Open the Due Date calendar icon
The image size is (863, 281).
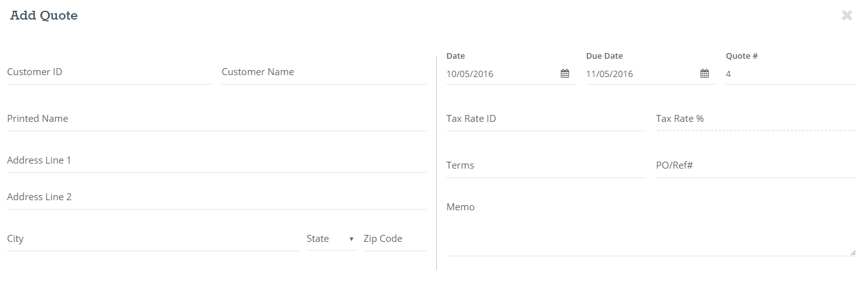(704, 73)
